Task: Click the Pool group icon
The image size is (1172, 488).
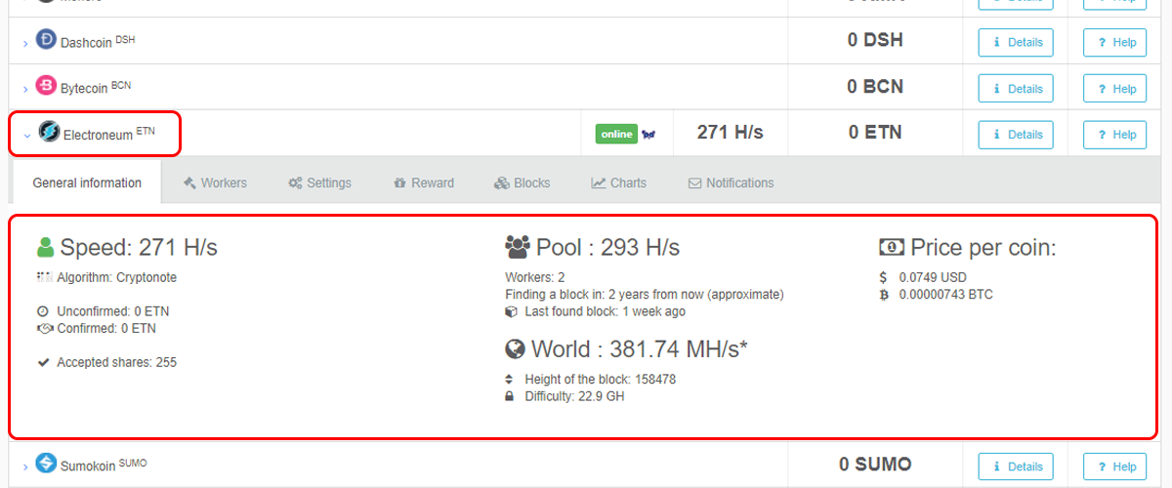Action: pos(517,247)
